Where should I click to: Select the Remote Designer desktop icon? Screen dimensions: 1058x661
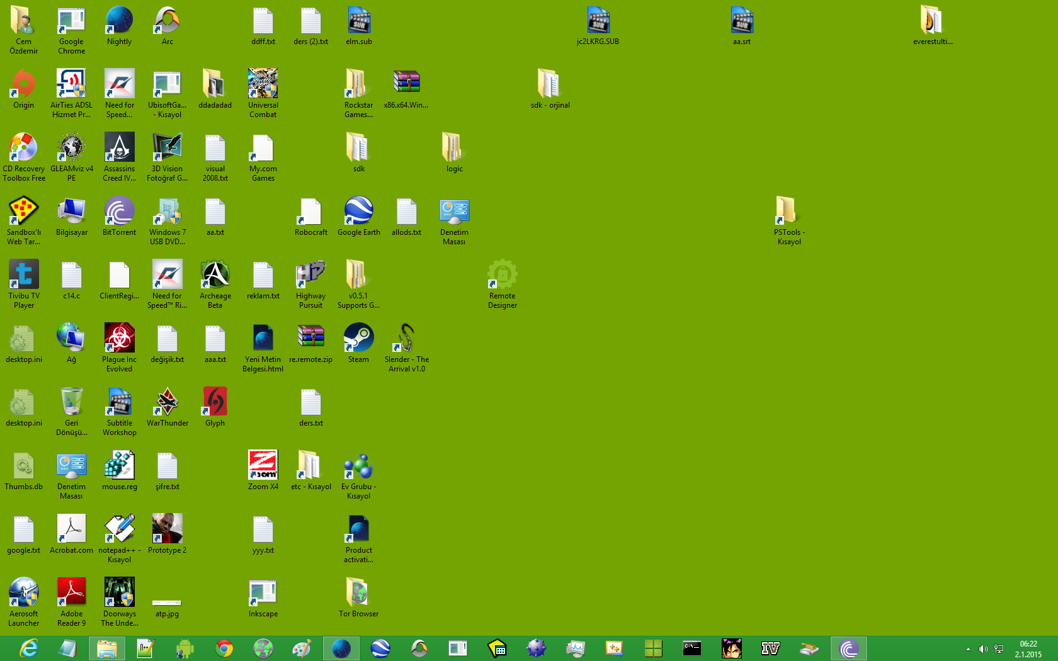pyautogui.click(x=503, y=285)
